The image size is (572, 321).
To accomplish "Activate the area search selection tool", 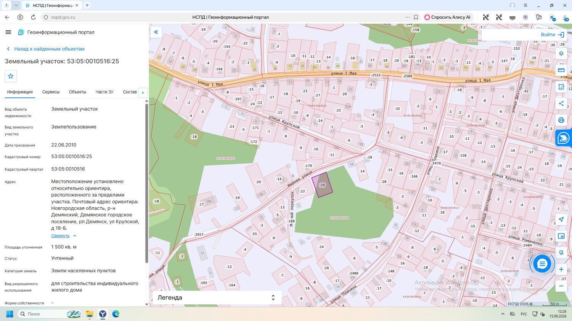I will point(561,87).
